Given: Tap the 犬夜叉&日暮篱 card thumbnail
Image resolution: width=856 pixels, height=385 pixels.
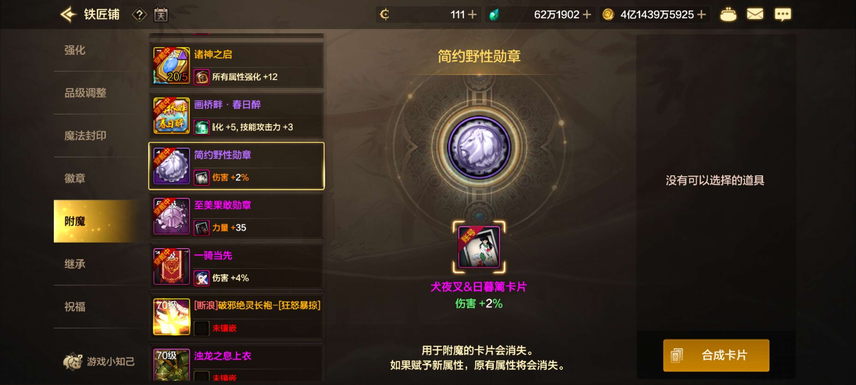Looking at the screenshot, I should click(479, 247).
